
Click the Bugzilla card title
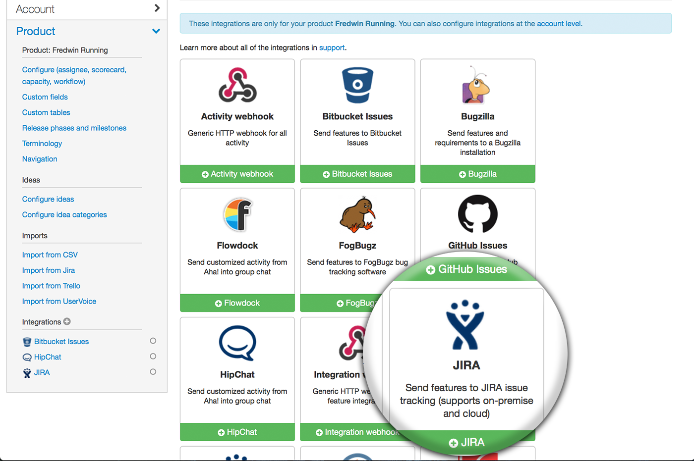tap(478, 116)
